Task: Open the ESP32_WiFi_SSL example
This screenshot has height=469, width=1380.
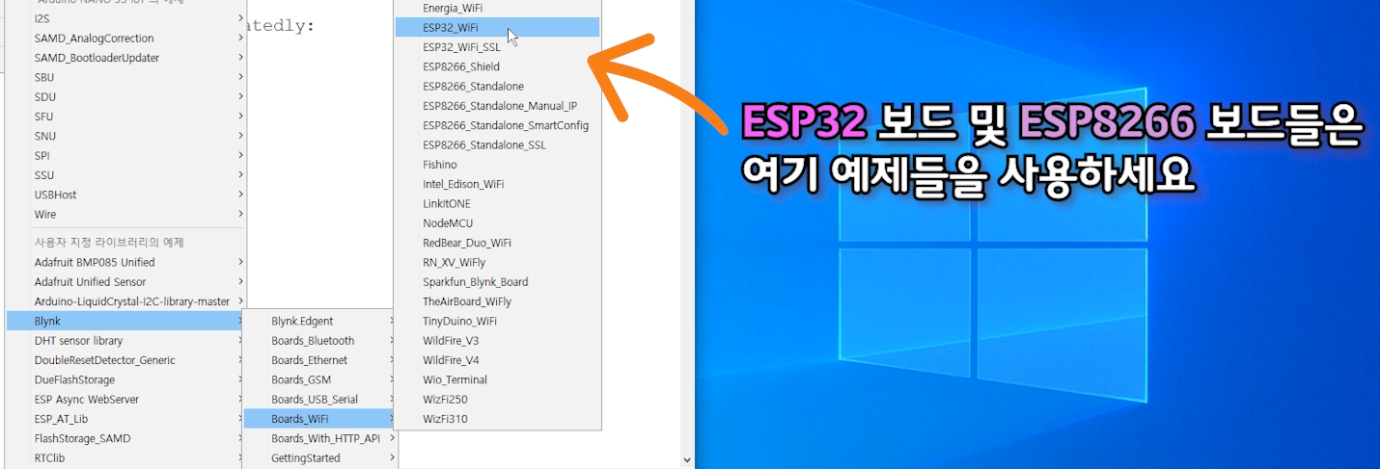Action: pos(497,47)
